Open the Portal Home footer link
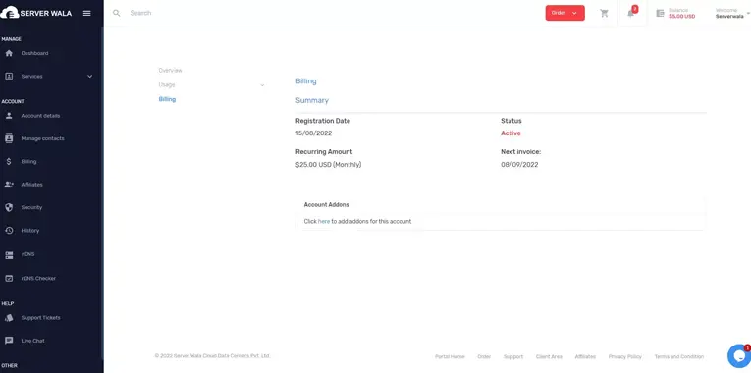Image resolution: width=751 pixels, height=373 pixels. (x=450, y=356)
